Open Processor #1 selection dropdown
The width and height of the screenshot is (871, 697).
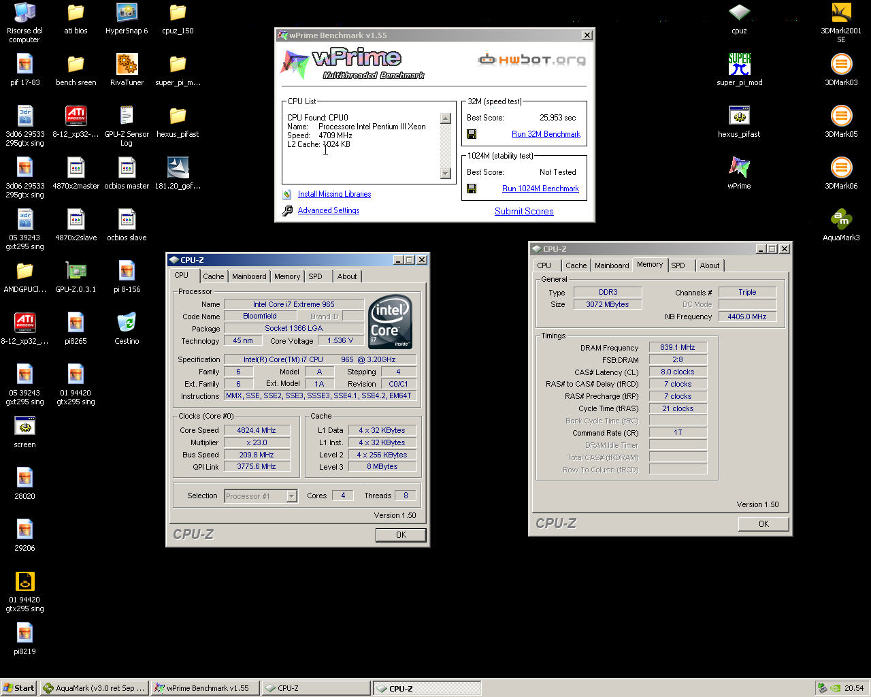point(261,496)
